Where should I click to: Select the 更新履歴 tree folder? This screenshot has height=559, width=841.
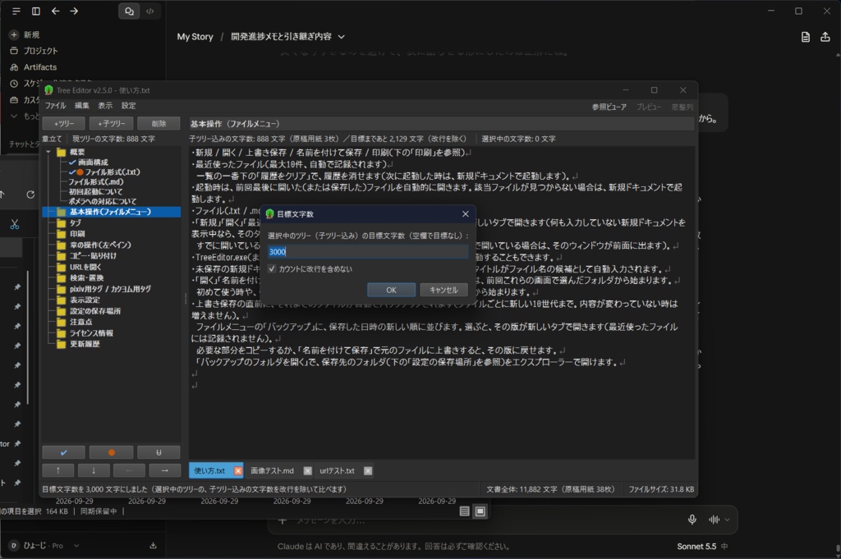(x=85, y=344)
